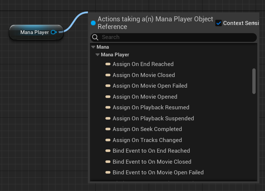Click the icon beside Bind Event to On Movie Closed
Image resolution: width=265 pixels, height=191 pixels.
click(108, 162)
